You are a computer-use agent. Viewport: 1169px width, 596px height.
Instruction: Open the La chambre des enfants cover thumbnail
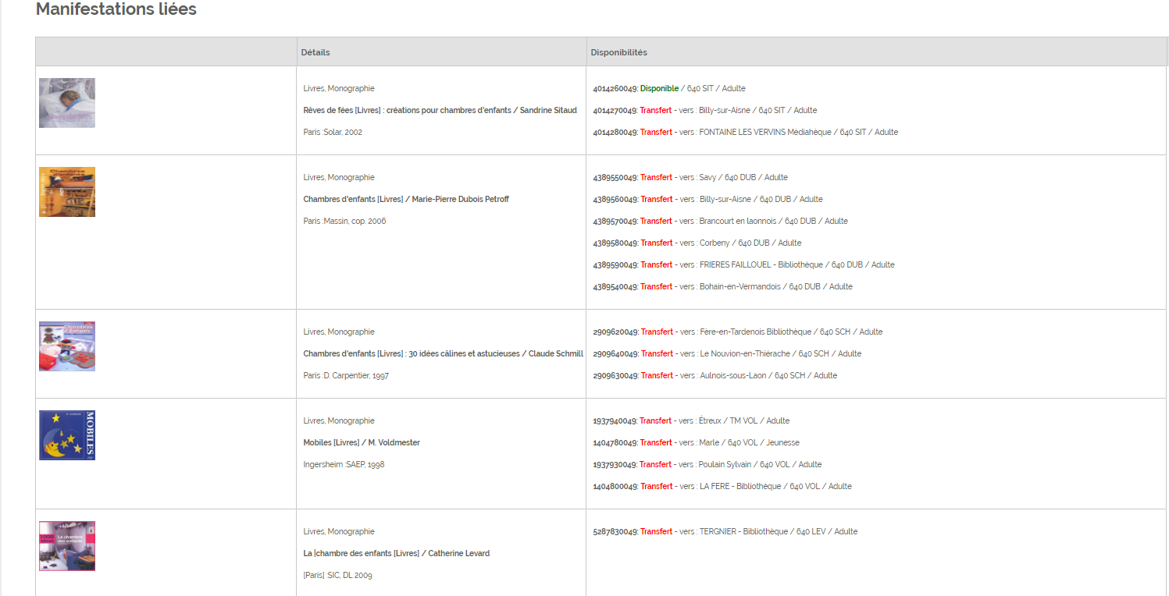coord(67,546)
